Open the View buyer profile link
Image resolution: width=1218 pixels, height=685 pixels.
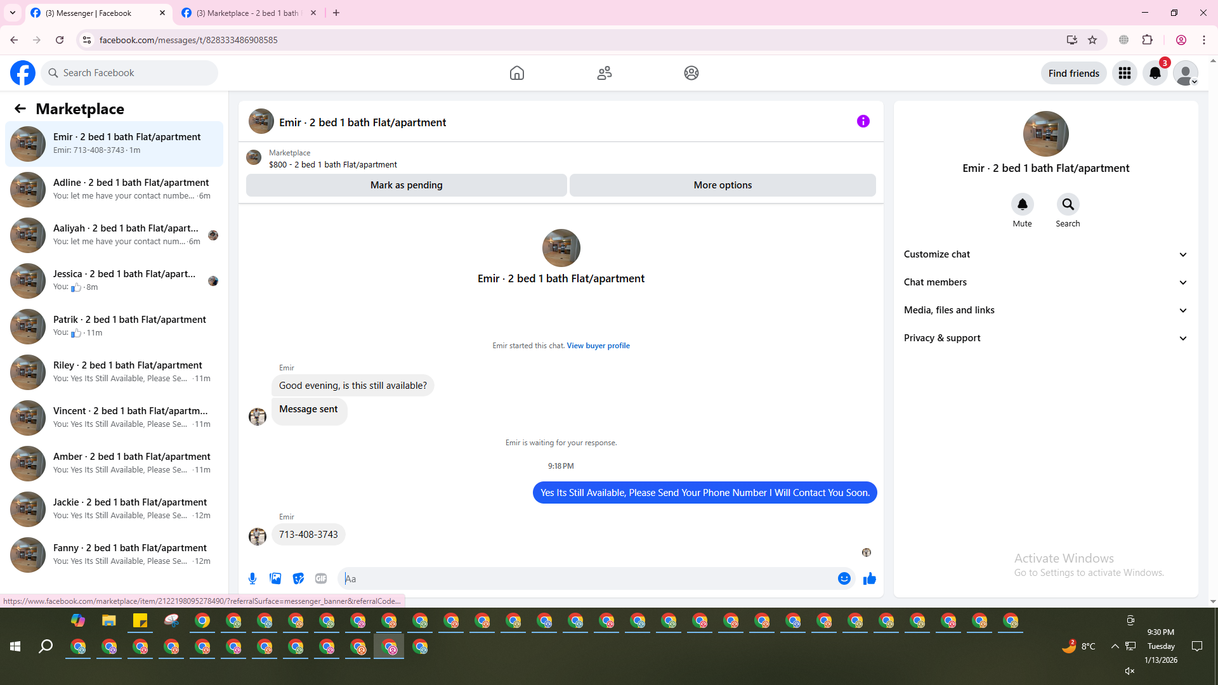[598, 346]
